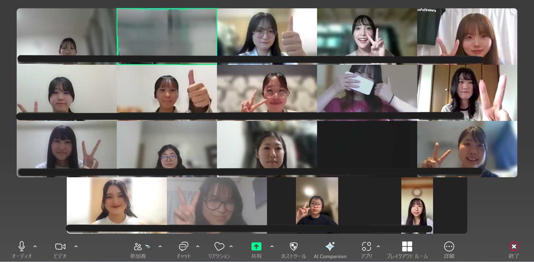Expand chat options arrow beside チャット
The width and height of the screenshot is (534, 262).
pyautogui.click(x=198, y=246)
